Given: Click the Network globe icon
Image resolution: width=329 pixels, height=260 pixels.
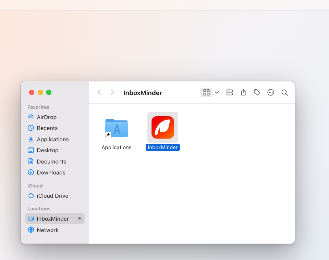Looking at the screenshot, I should point(31,230).
